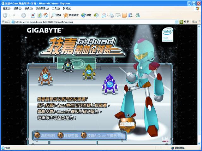The width and height of the screenshot is (202, 151).
Task: Click the vertical scrollbar up arrow
Action: (x=199, y=26)
